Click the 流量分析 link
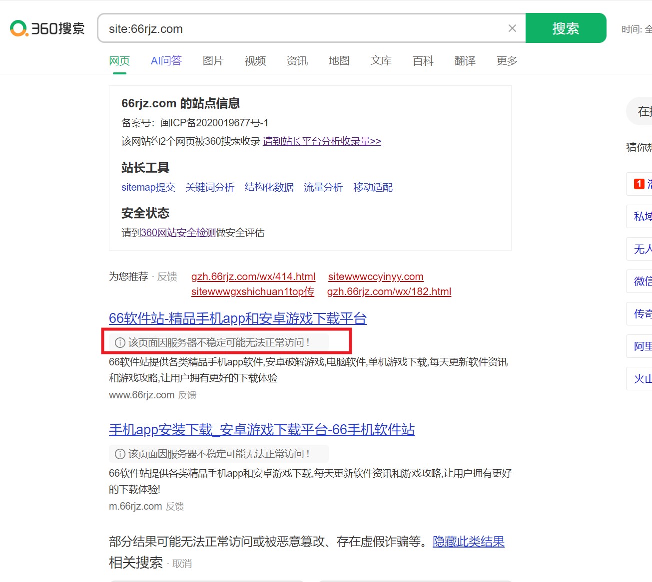Screen dimensions: 652x582 pos(323,187)
